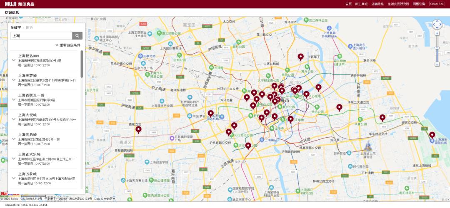Click the 上海万象城 store name

tap(27, 173)
